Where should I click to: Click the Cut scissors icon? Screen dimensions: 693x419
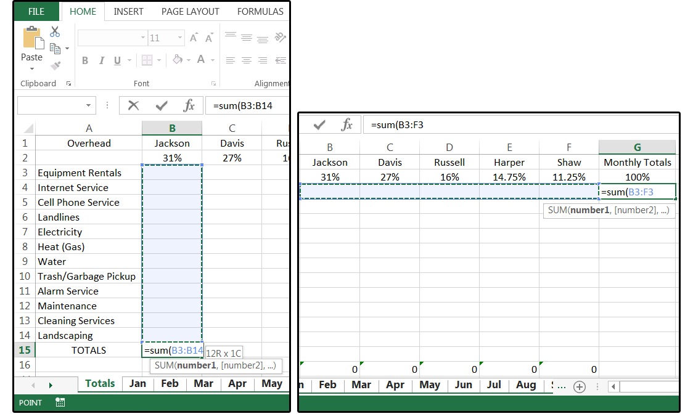point(55,32)
